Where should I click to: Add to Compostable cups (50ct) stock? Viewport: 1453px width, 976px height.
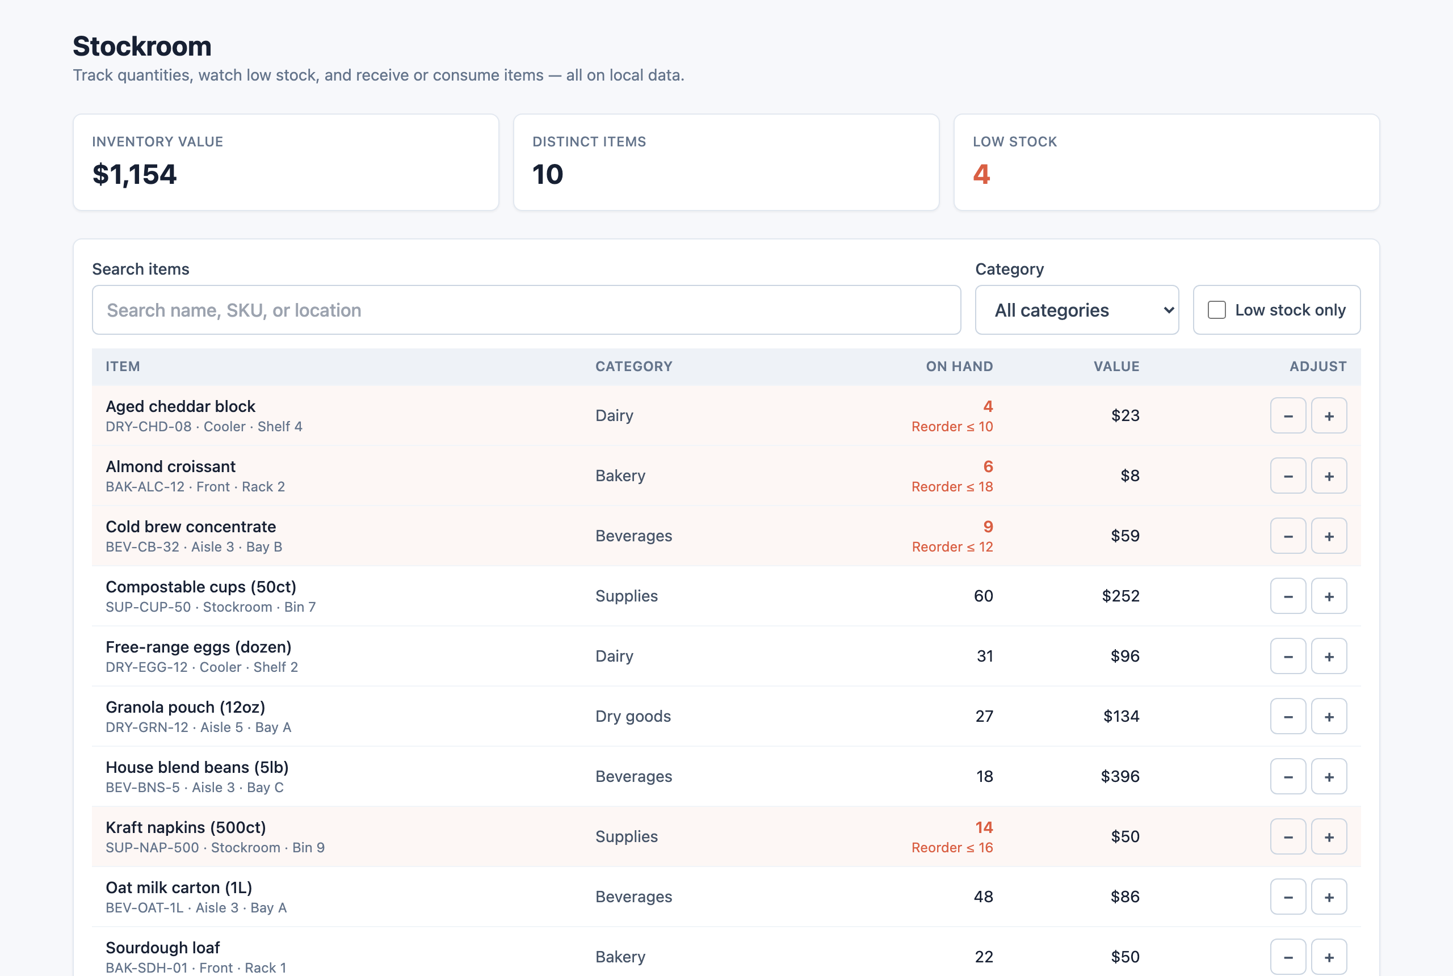coord(1329,596)
